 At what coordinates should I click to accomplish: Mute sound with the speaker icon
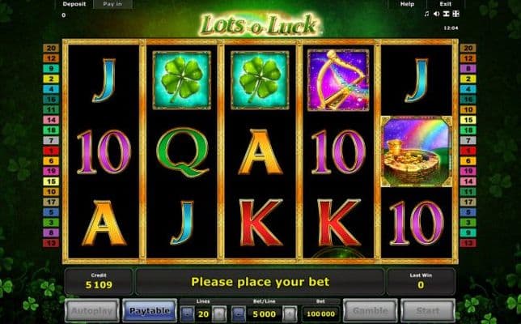coord(437,14)
